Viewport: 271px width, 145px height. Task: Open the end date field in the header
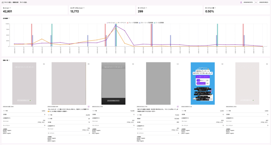[x=264, y=2]
